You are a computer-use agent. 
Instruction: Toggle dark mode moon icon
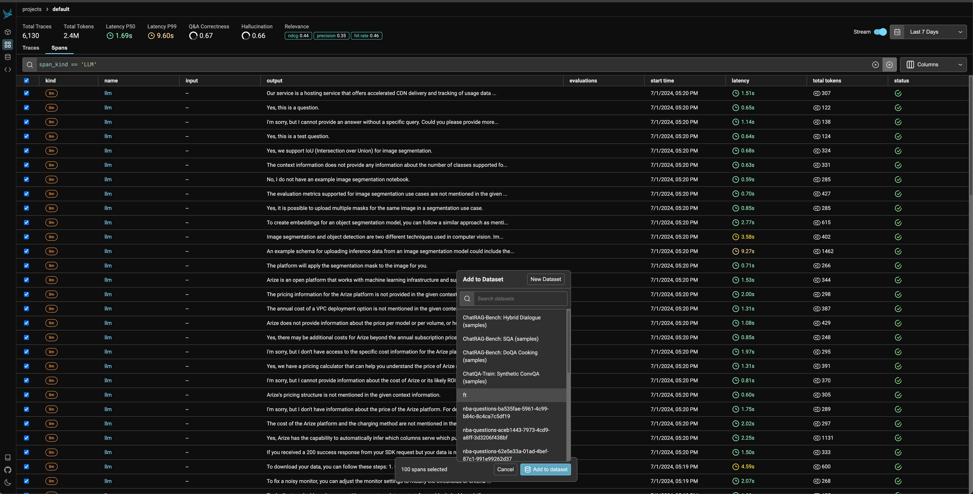[8, 483]
